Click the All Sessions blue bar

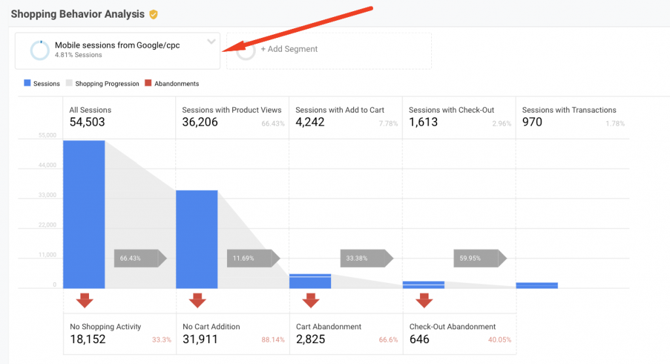point(84,214)
